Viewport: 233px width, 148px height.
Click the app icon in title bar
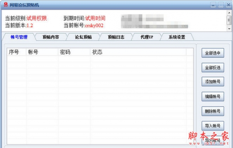point(6,5)
